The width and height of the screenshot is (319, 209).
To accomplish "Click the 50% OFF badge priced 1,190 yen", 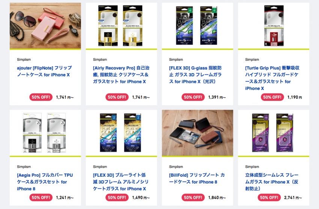I will coord(272,97).
